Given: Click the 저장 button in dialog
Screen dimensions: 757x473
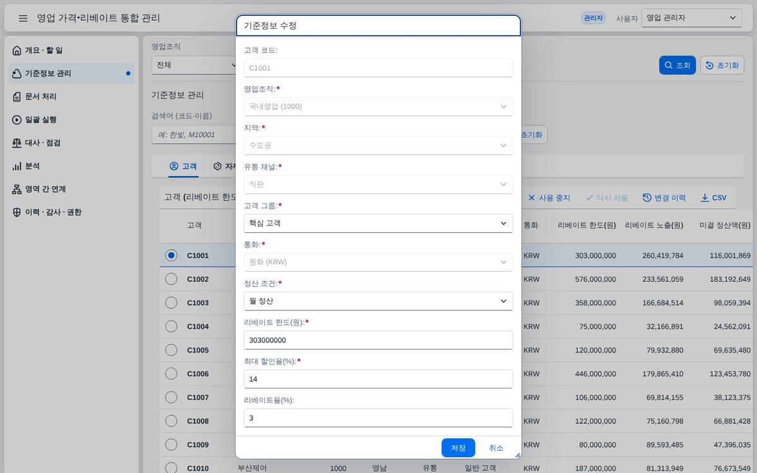Looking at the screenshot, I should tap(458, 448).
